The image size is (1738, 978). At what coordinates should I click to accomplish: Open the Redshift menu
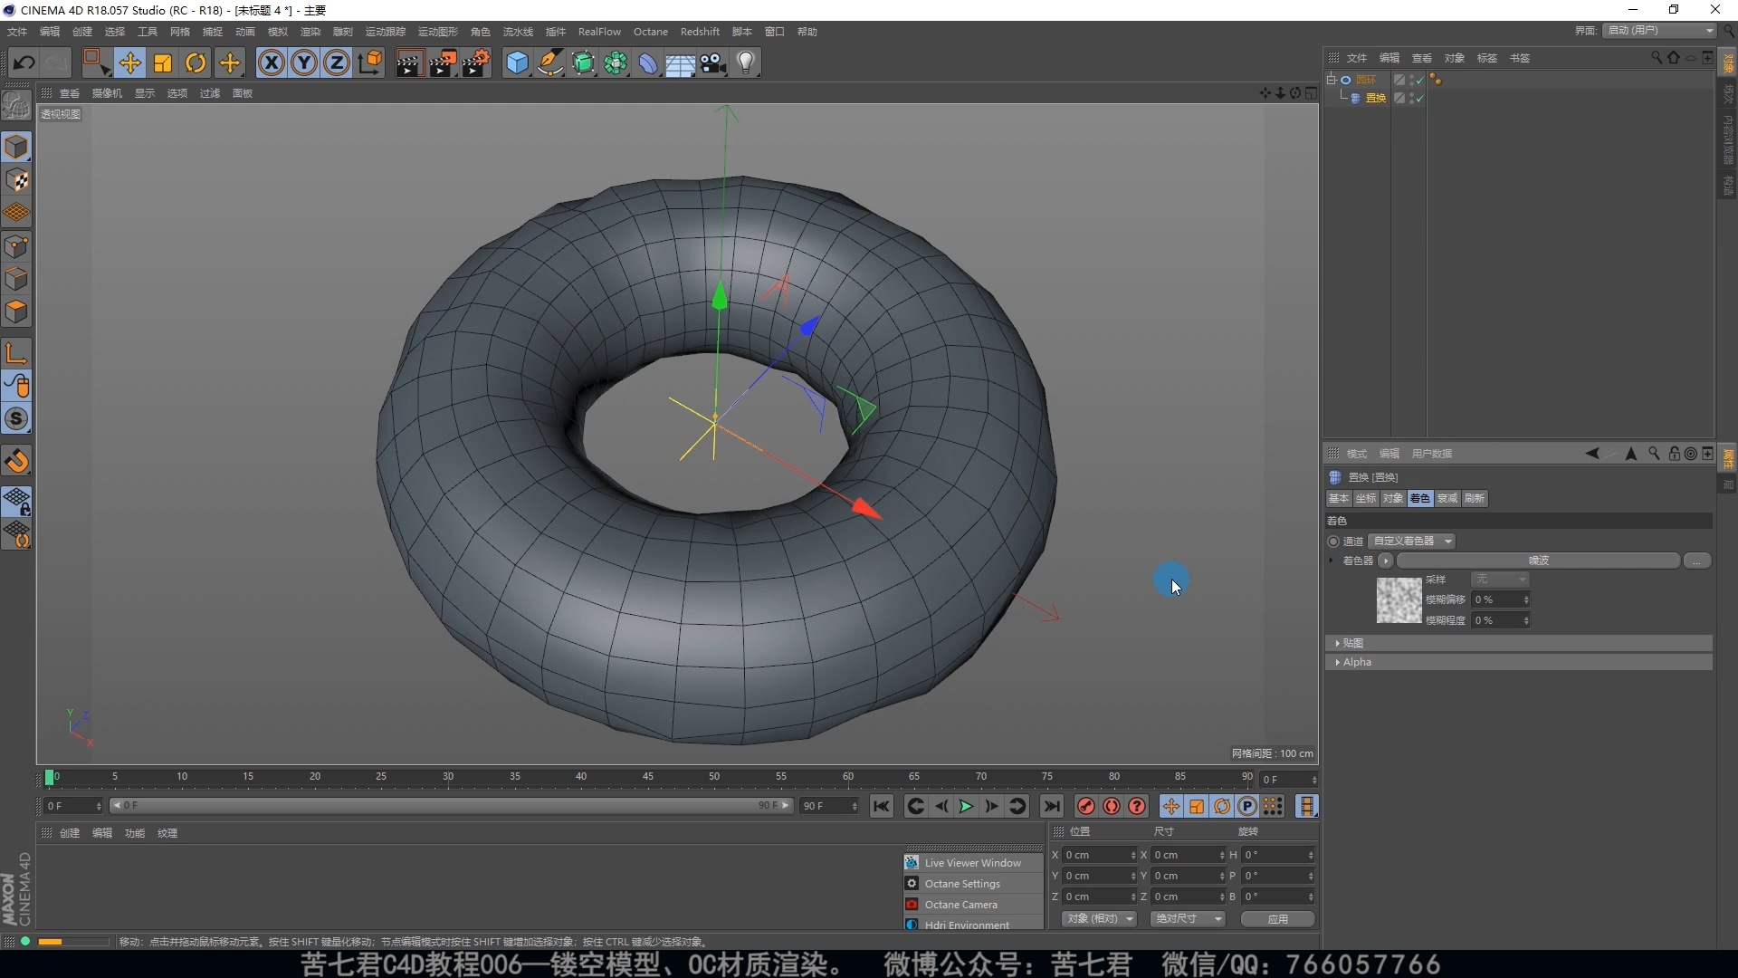tap(700, 32)
